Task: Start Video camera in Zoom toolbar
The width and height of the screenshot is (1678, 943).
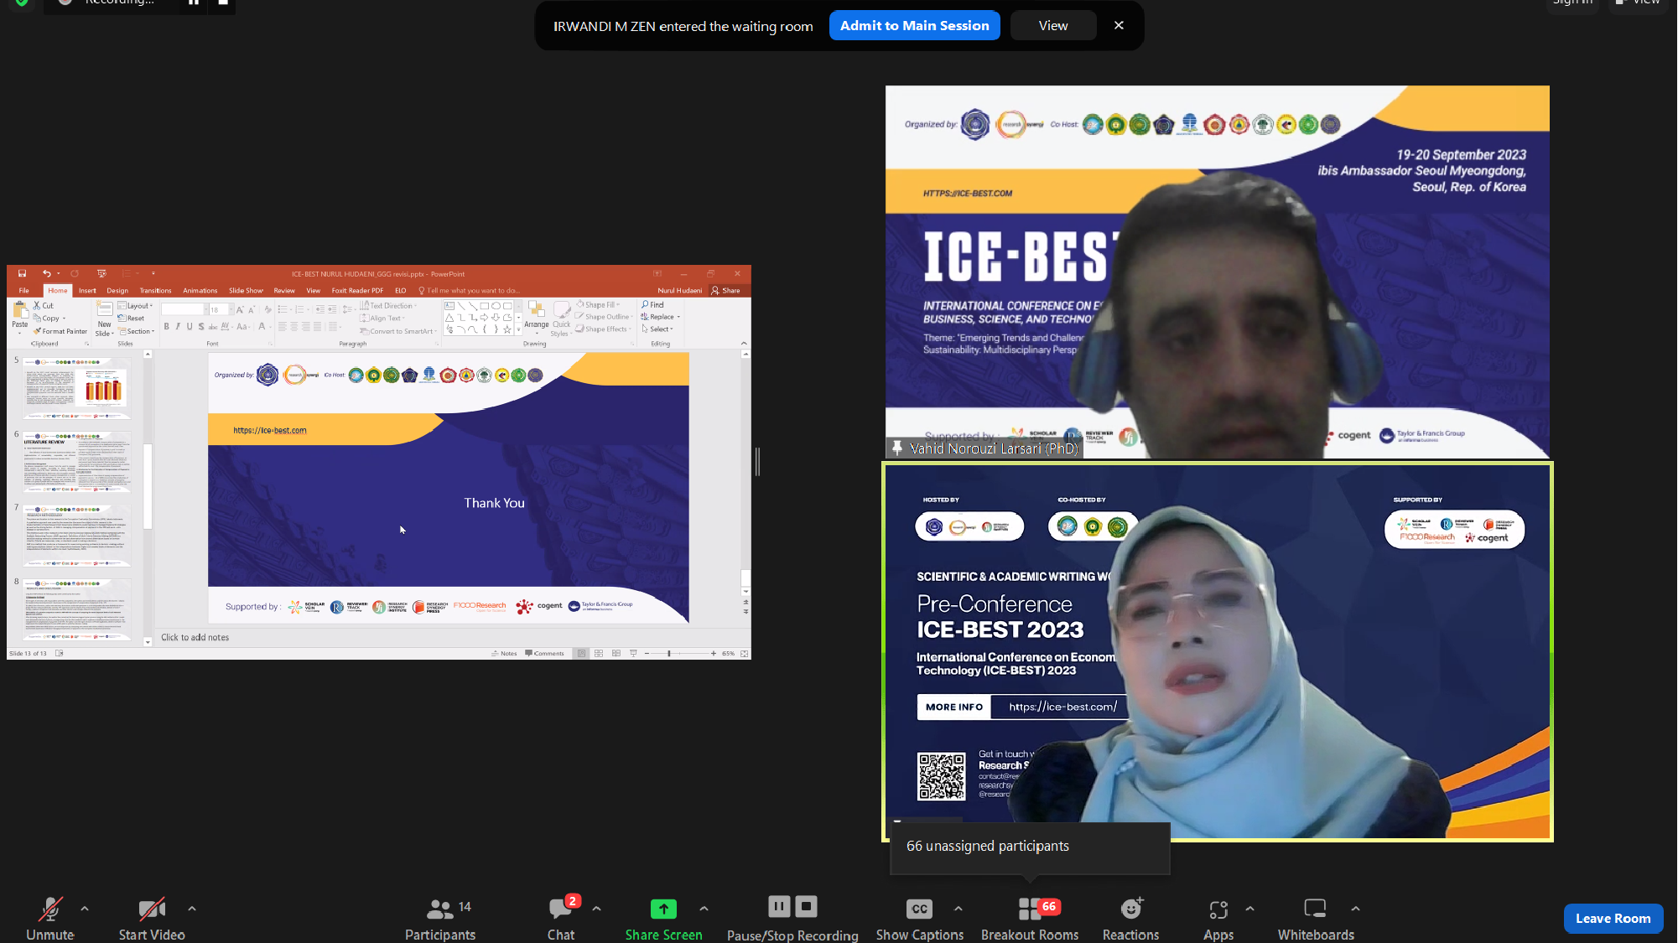Action: pyautogui.click(x=152, y=919)
